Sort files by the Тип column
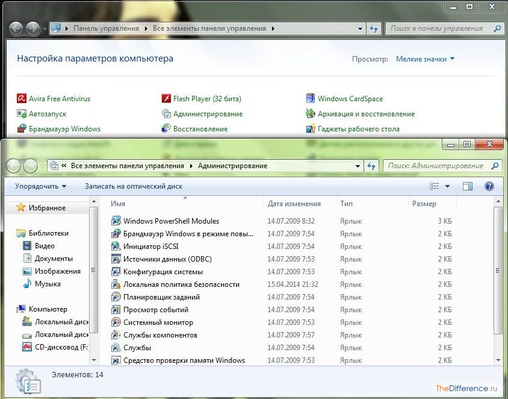This screenshot has height=399, width=508. point(346,204)
